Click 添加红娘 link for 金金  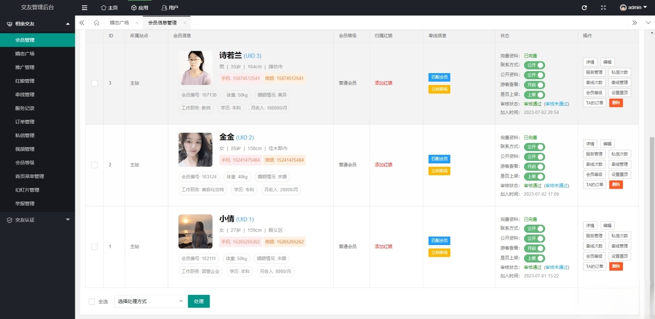point(384,165)
